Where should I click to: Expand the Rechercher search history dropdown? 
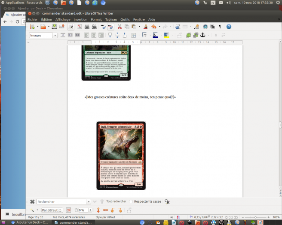pos(88,201)
